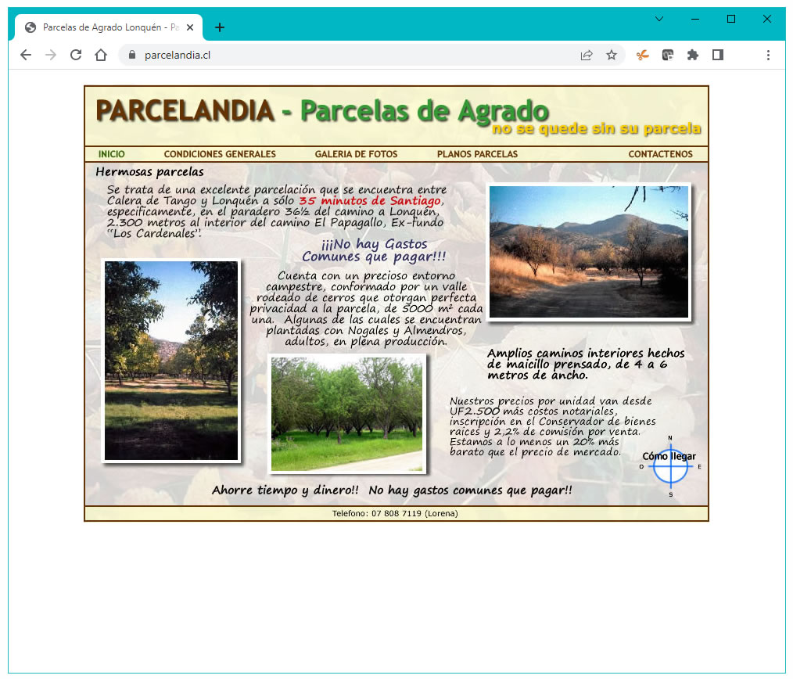Open the hillside dirt road photo
Image resolution: width=793 pixels, height=679 pixels.
(x=589, y=251)
